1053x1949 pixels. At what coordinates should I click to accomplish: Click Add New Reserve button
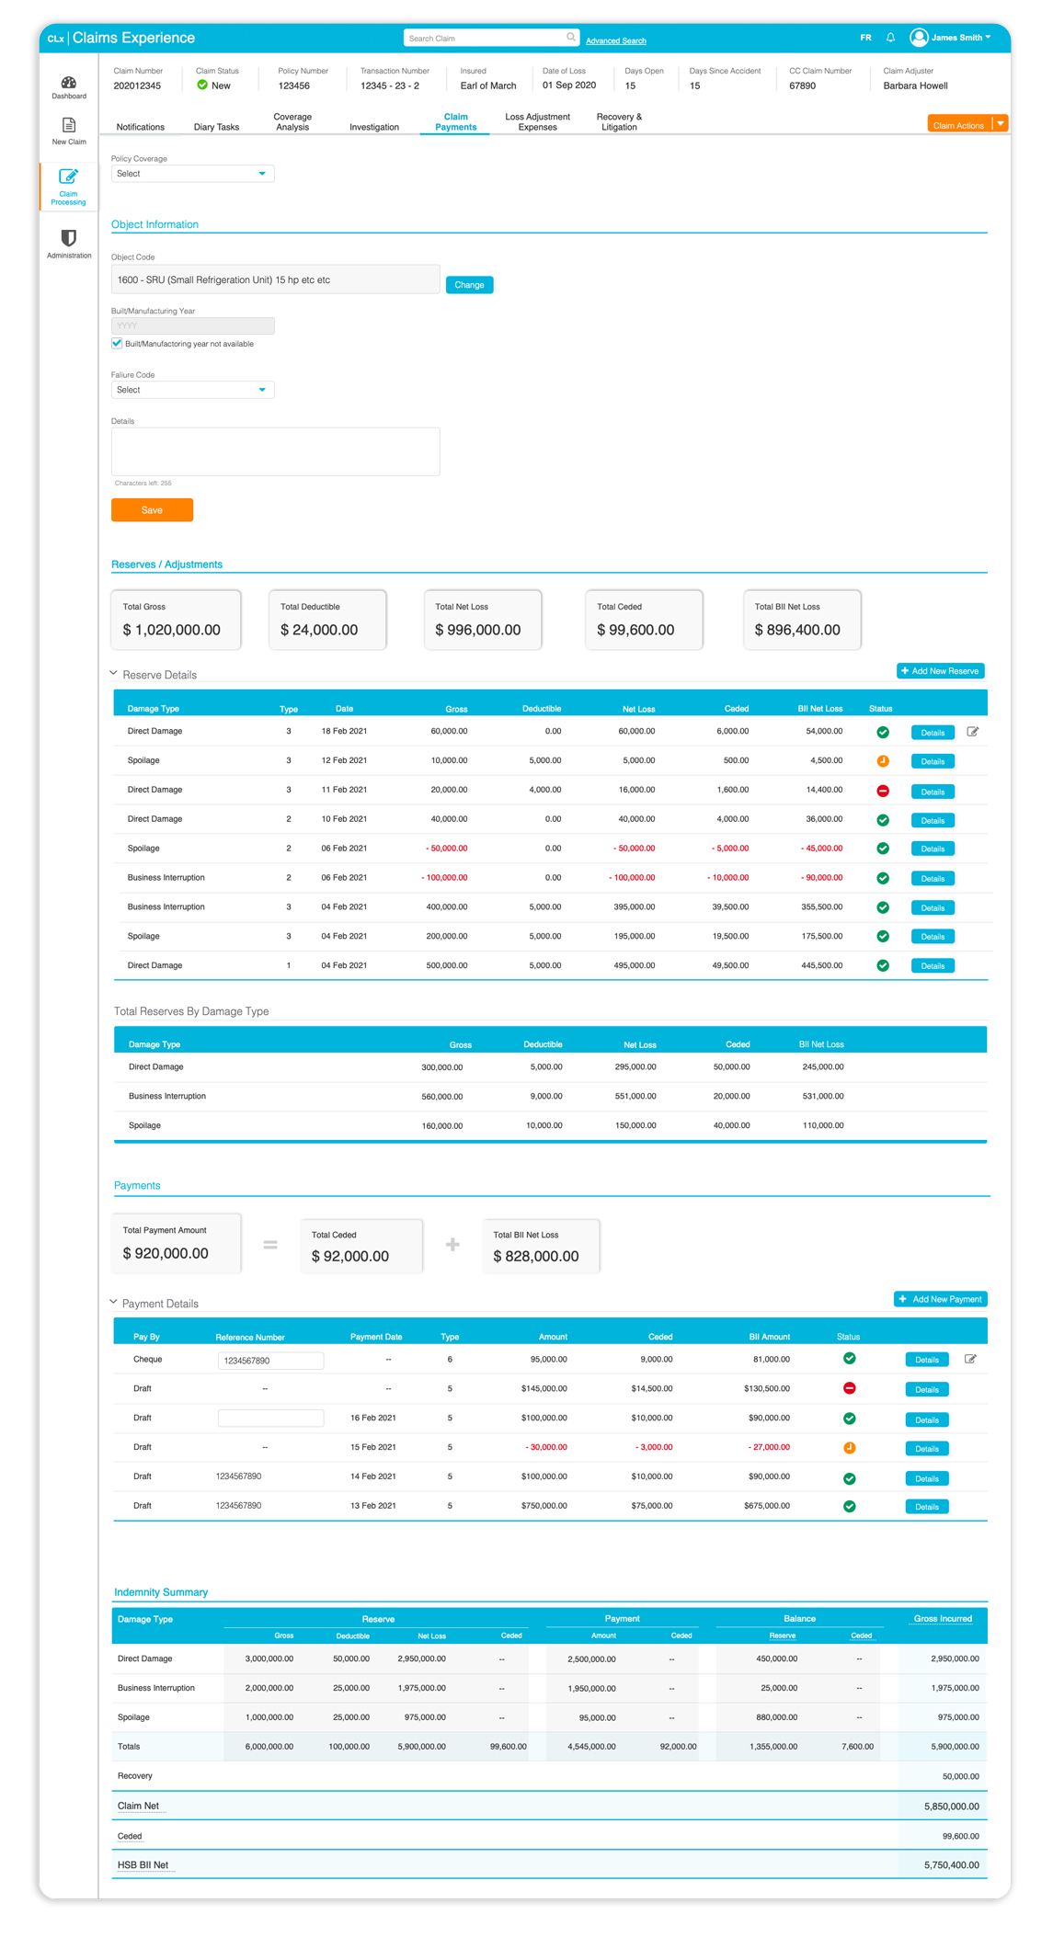(940, 671)
